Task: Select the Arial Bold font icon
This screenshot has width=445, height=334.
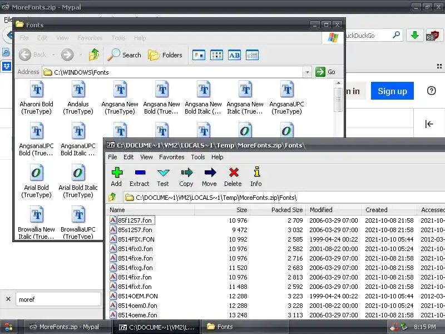Action: click(x=37, y=181)
